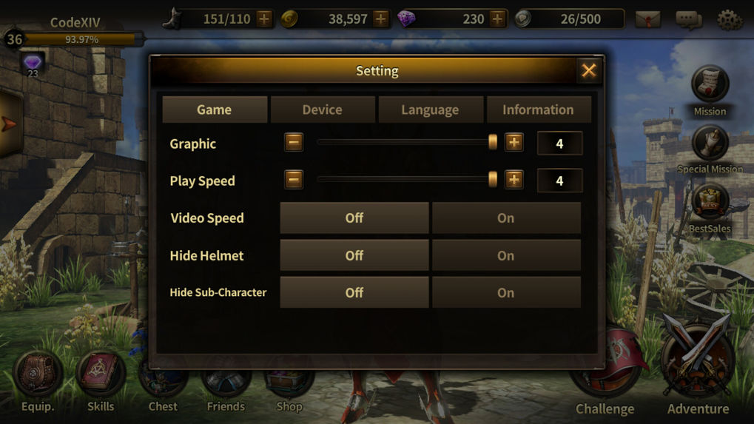The width and height of the screenshot is (754, 424).
Task: Expand the orange arrow side panel
Action: [x=10, y=123]
